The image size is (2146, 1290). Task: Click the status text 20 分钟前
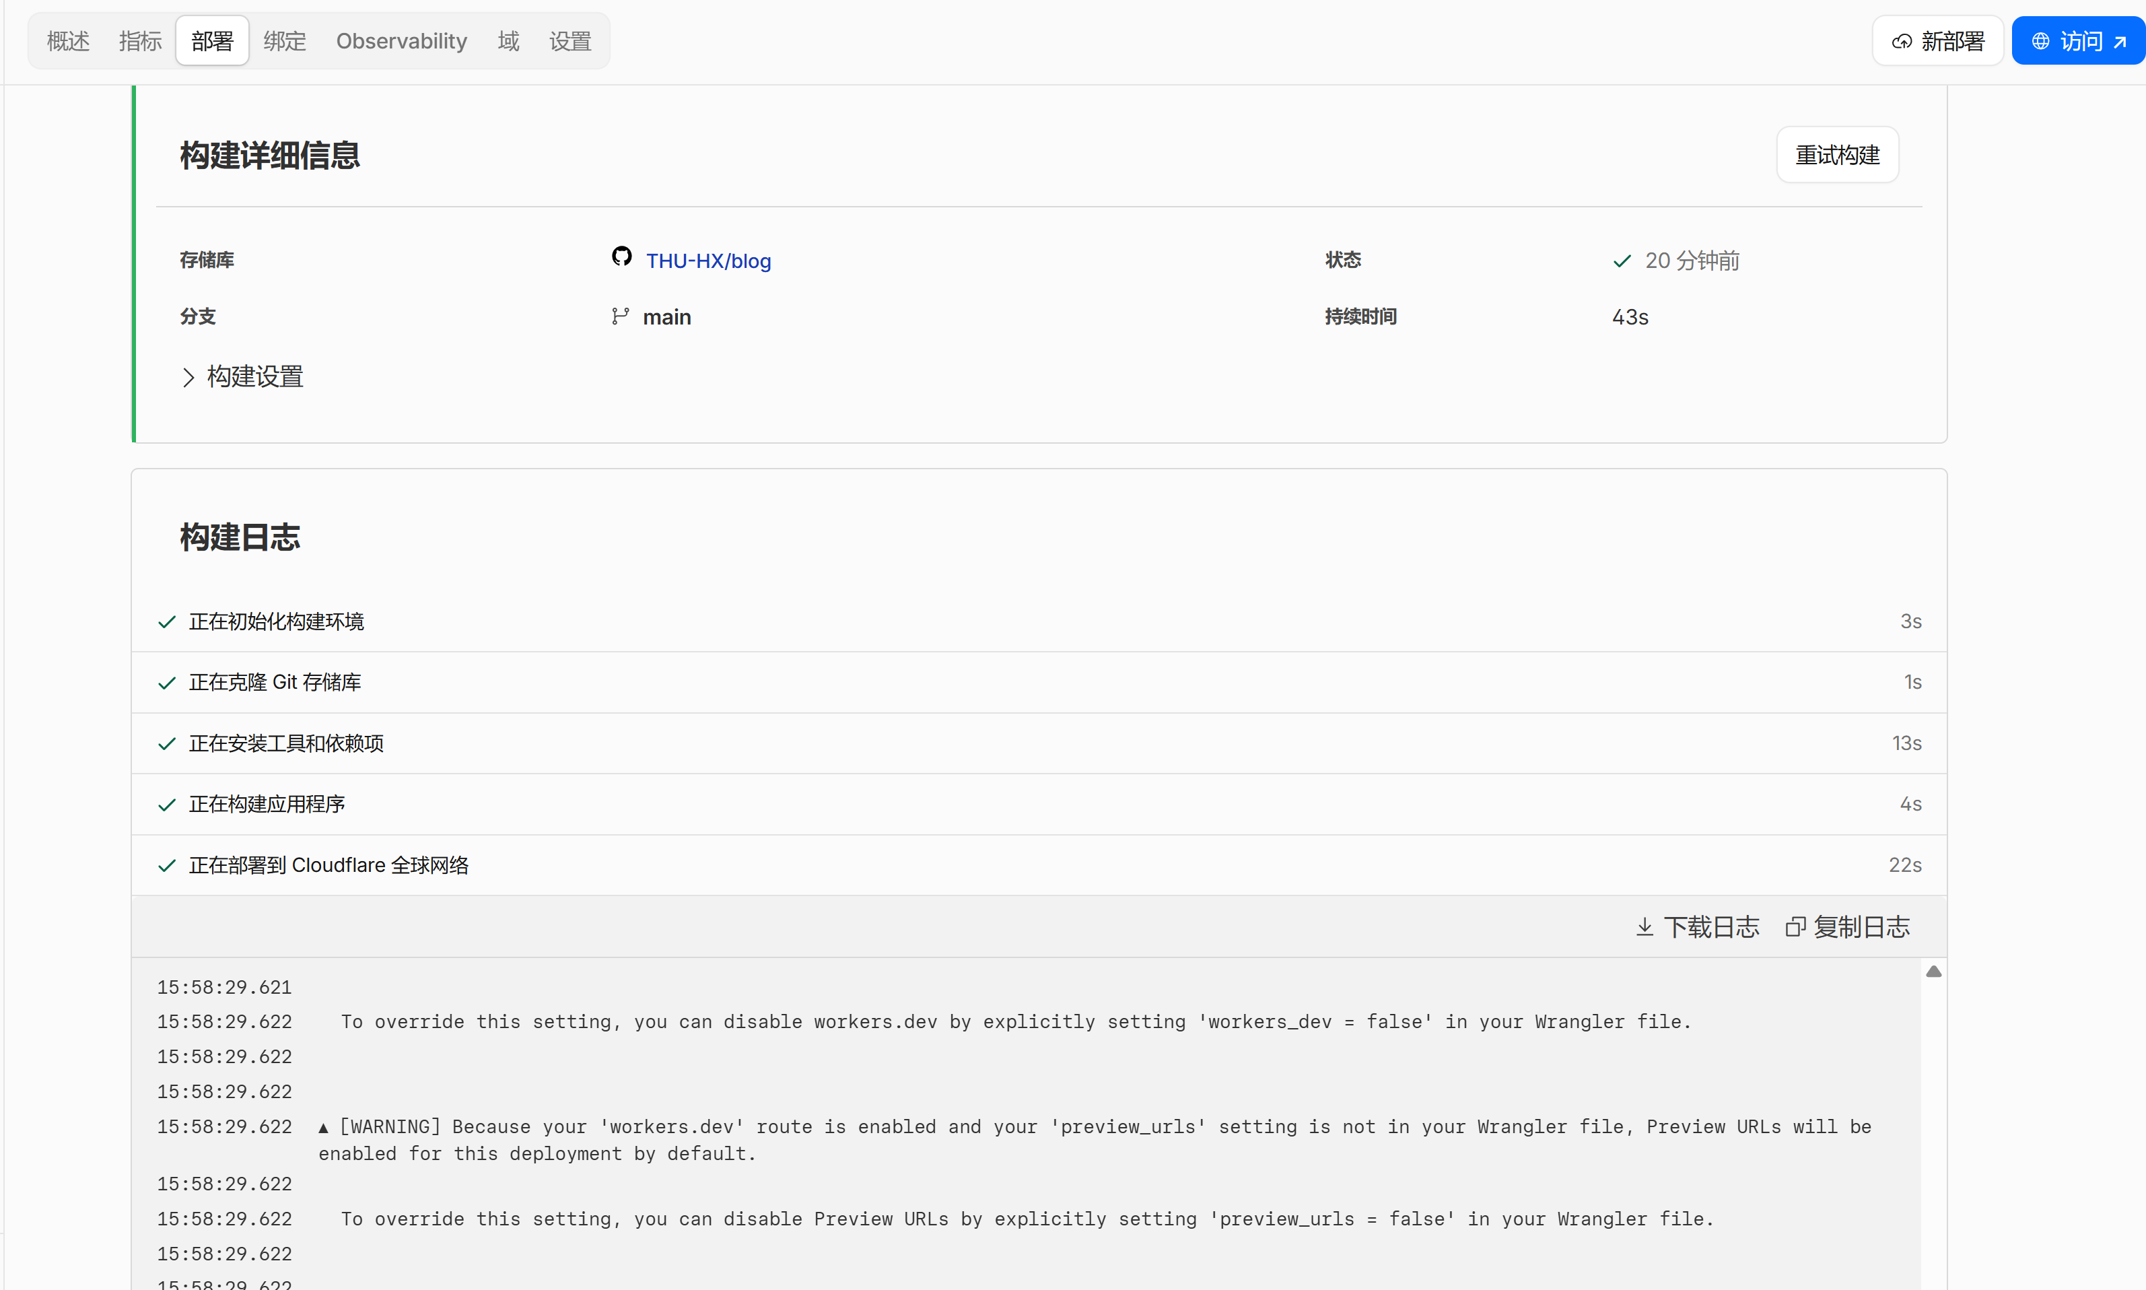coord(1692,261)
